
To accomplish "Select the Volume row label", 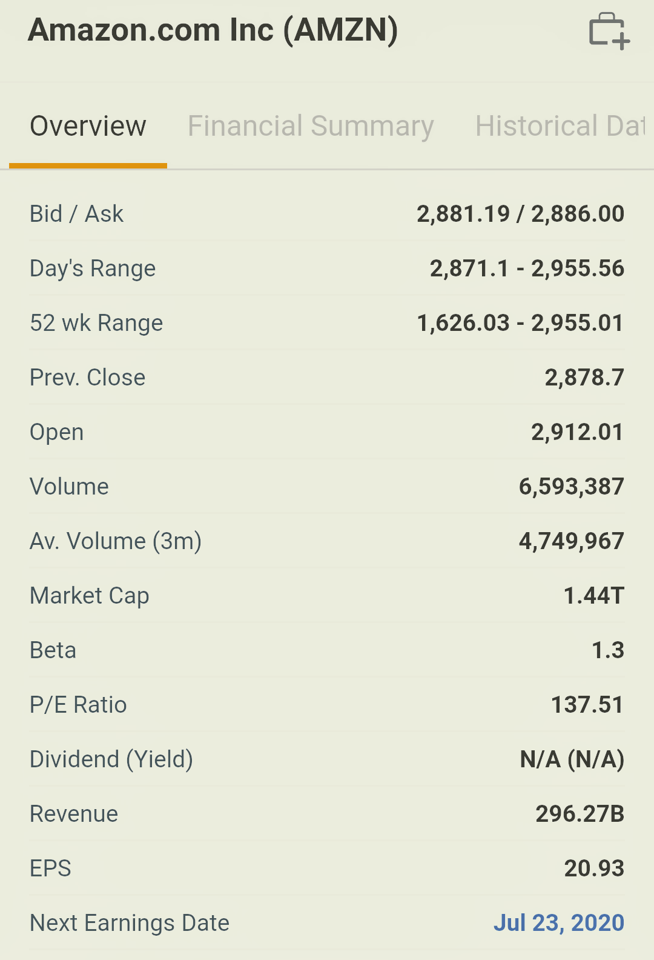I will 70,487.
